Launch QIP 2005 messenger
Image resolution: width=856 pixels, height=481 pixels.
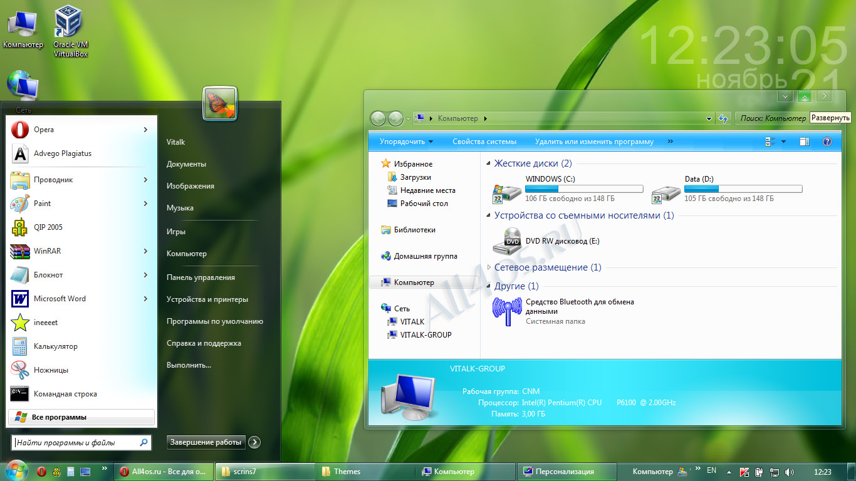click(80, 227)
